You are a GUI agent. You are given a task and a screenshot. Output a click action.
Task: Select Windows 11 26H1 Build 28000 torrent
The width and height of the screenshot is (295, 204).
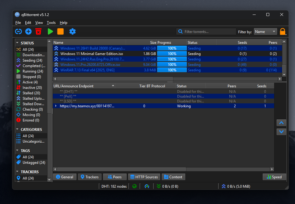[x=167, y=48]
